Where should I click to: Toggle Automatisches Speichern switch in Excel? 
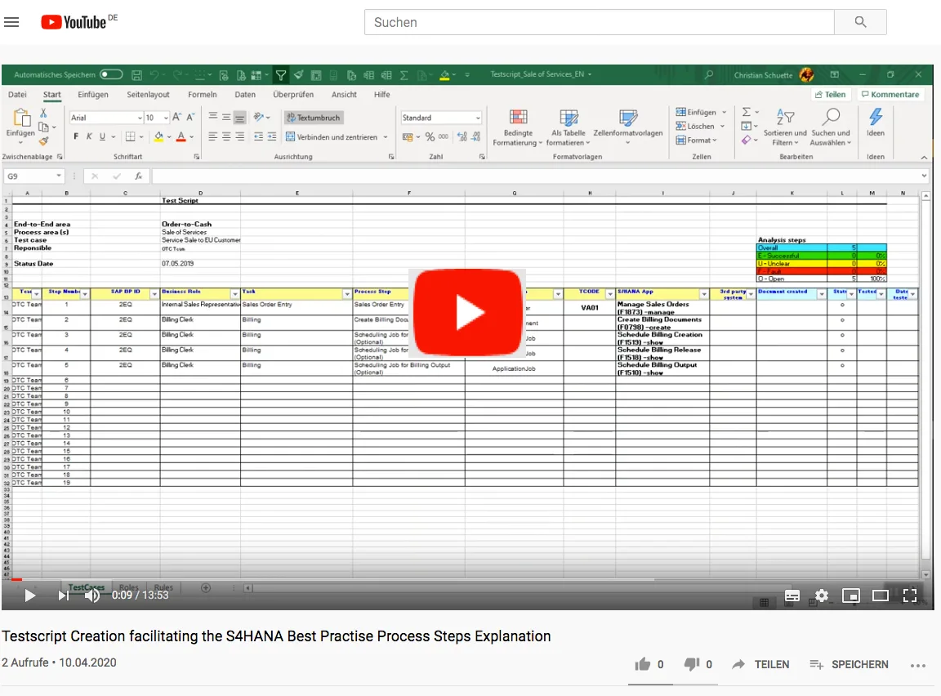coord(111,74)
